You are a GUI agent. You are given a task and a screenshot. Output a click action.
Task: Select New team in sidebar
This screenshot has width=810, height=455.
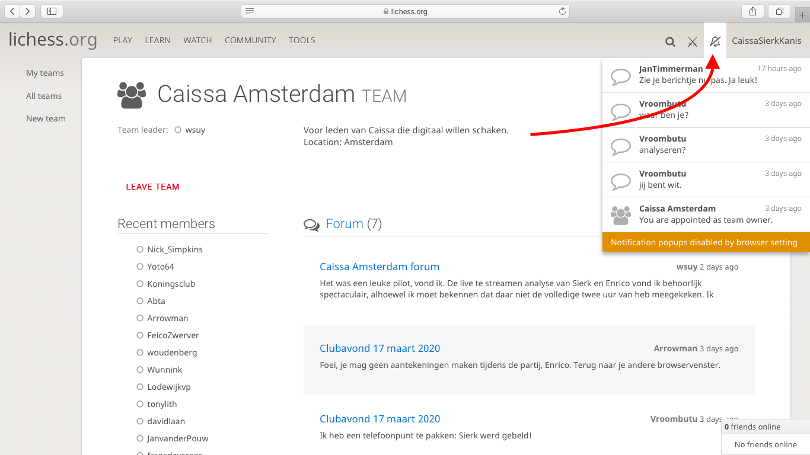click(46, 118)
